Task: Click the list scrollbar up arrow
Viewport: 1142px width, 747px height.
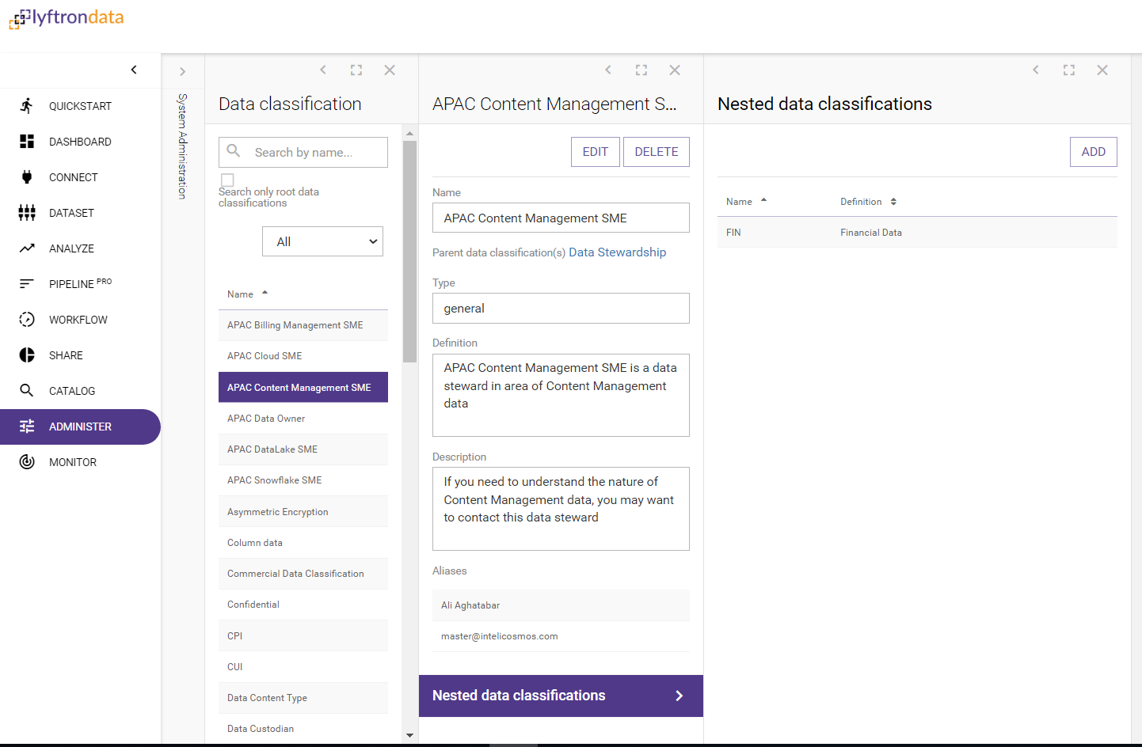Action: click(409, 133)
